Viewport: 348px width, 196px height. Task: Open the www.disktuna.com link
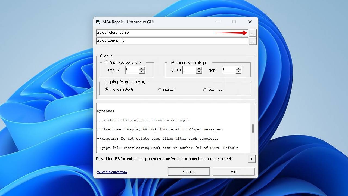pyautogui.click(x=112, y=172)
